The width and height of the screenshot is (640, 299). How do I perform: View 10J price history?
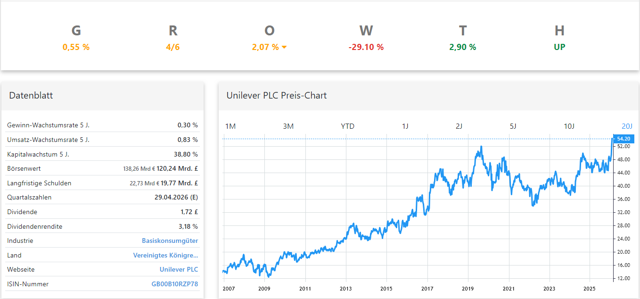coord(570,126)
